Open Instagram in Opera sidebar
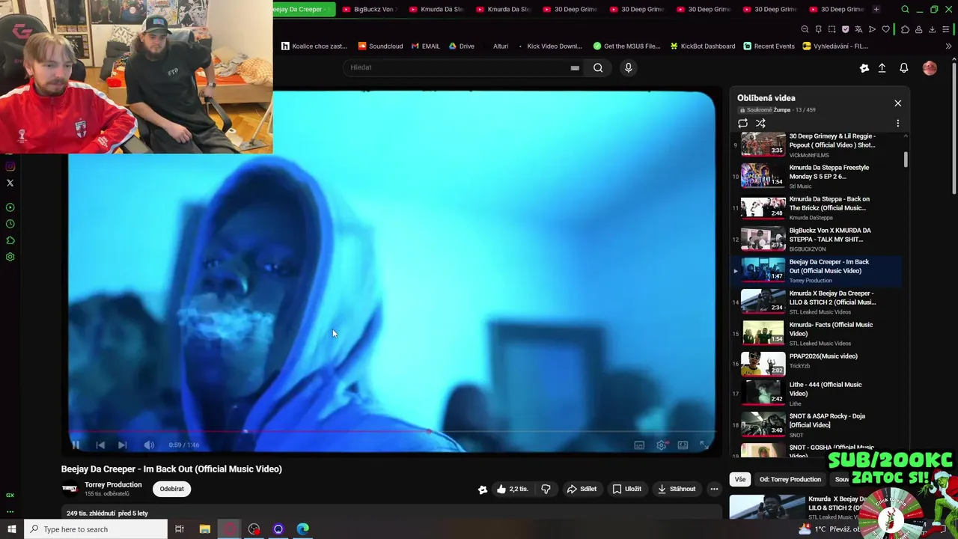The height and width of the screenshot is (539, 958). click(10, 166)
